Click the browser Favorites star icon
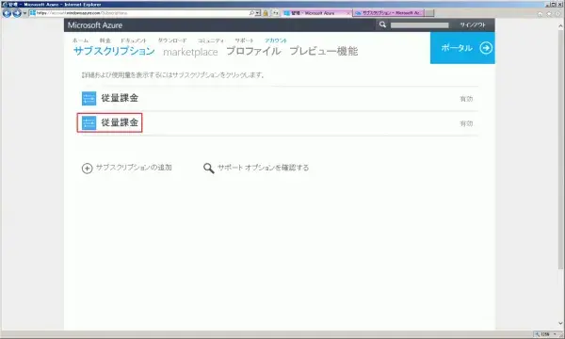Viewport: 565px width, 339px height. point(549,14)
